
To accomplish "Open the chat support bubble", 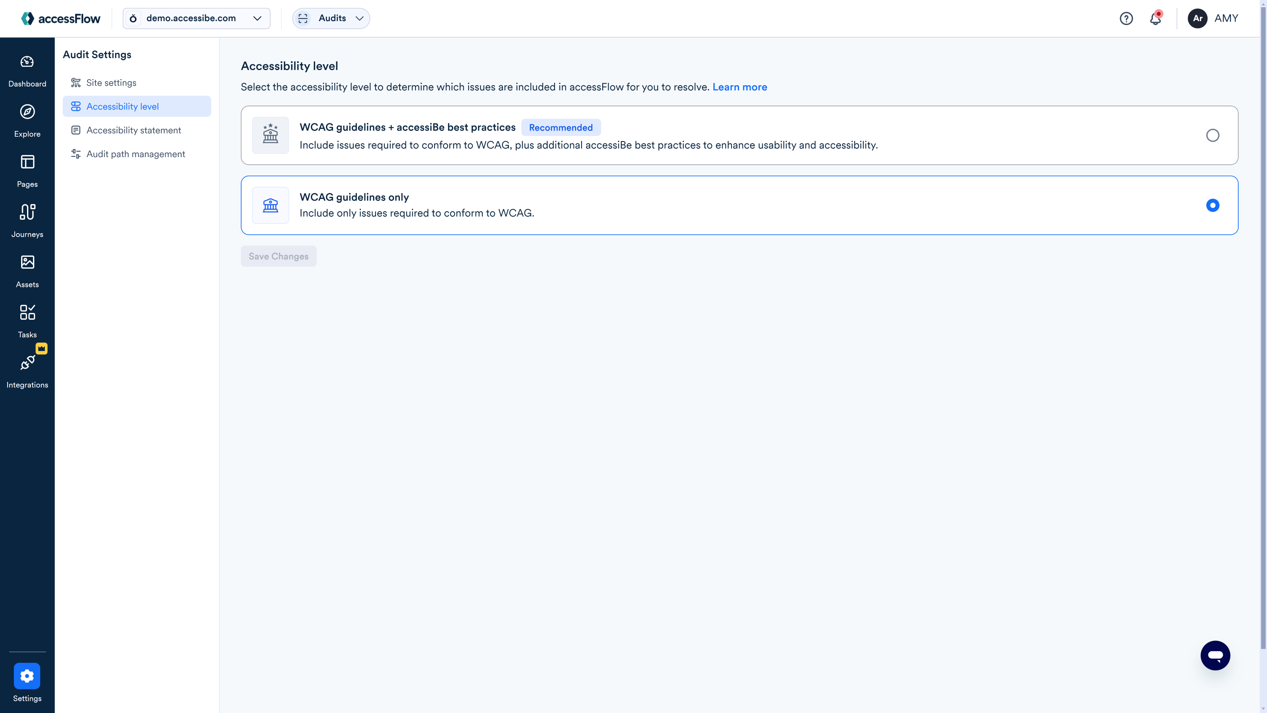I will (x=1215, y=655).
